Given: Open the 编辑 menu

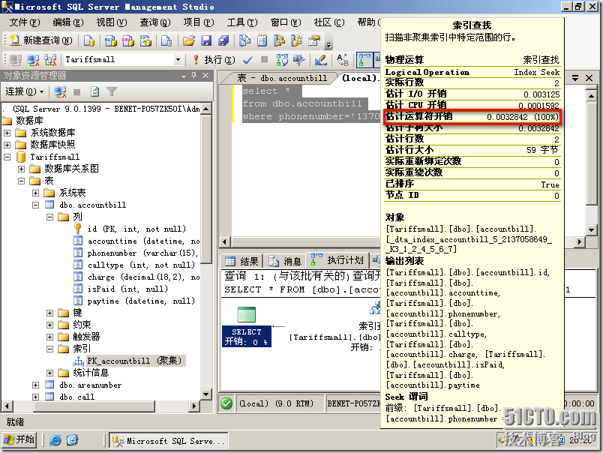Looking at the screenshot, I should click(68, 22).
